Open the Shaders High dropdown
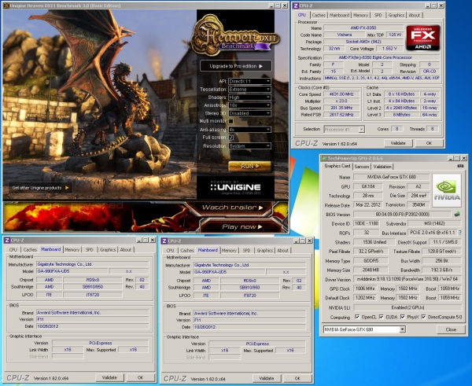The width and height of the screenshot is (472, 386). (x=249, y=97)
